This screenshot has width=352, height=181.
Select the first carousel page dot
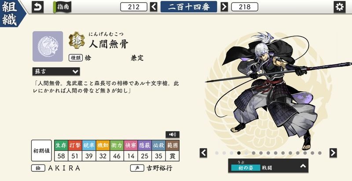pyautogui.click(x=217, y=153)
